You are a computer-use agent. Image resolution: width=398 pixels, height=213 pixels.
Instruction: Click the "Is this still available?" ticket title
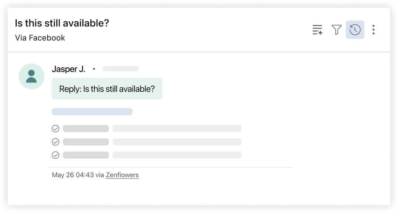(x=62, y=23)
